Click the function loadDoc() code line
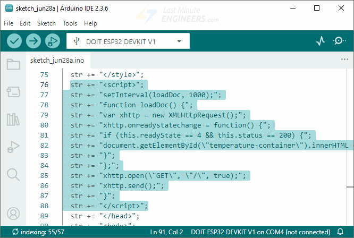Image resolution: width=354 pixels, height=238 pixels. coord(132,105)
